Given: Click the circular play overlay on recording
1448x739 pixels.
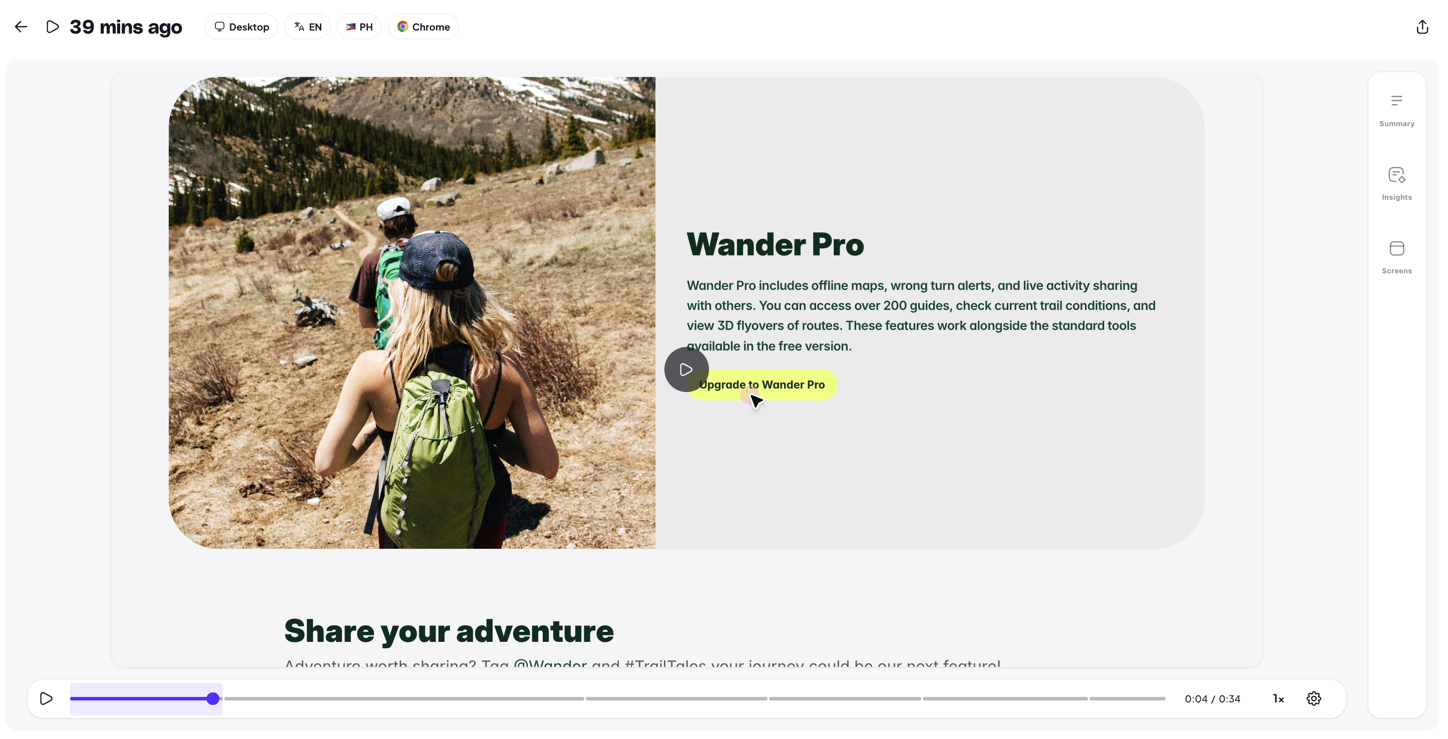Looking at the screenshot, I should tap(686, 369).
